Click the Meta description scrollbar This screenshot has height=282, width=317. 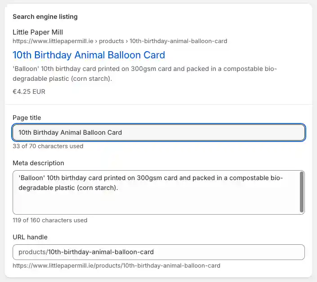pyautogui.click(x=302, y=192)
